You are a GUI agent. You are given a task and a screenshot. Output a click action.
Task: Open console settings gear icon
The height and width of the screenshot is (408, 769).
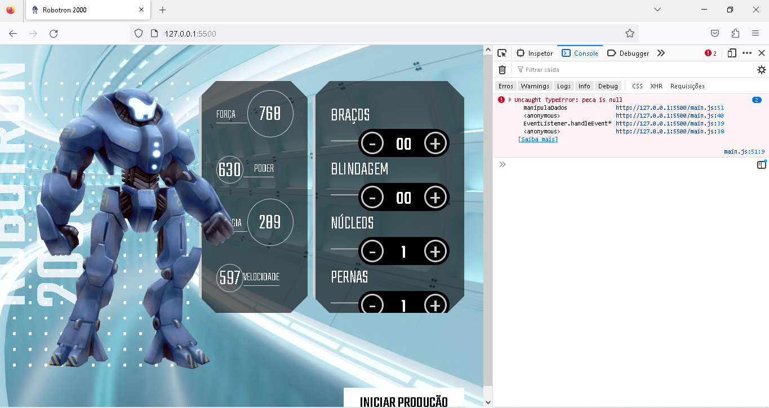click(762, 70)
